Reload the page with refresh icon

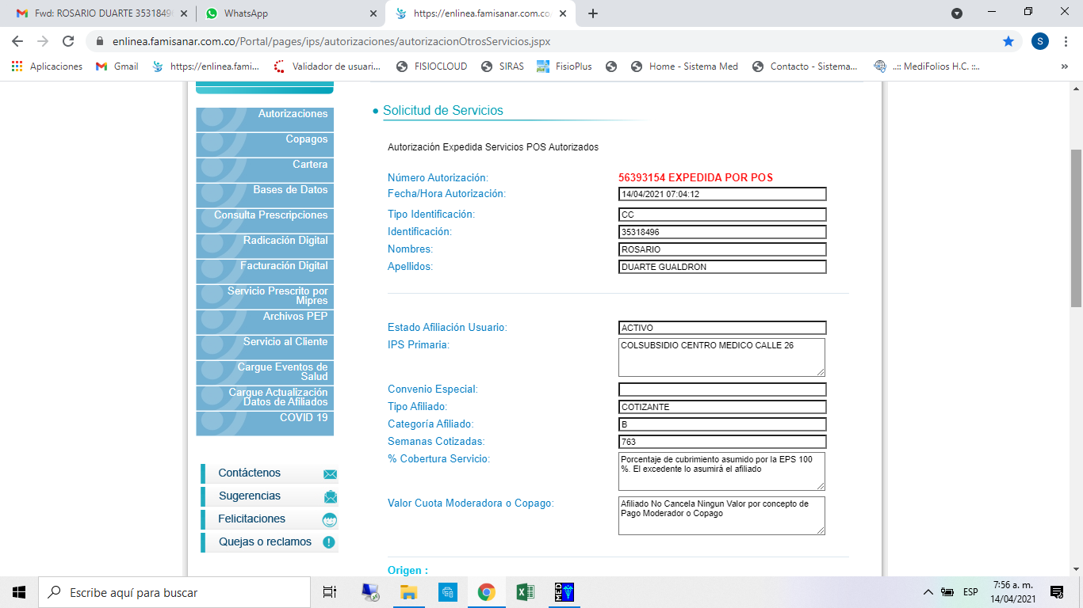(68, 41)
